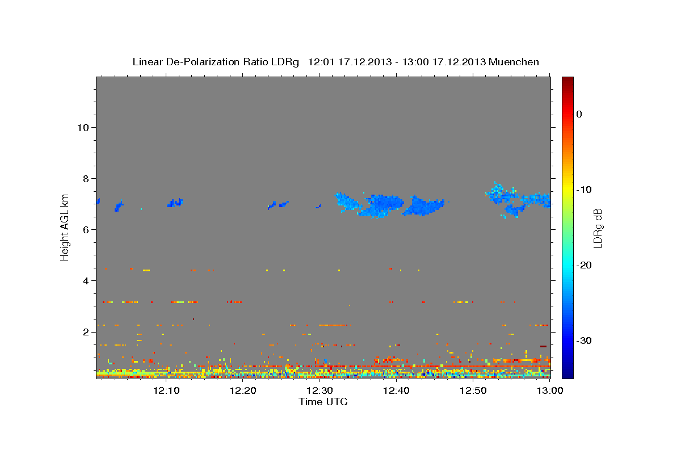The height and width of the screenshot is (454, 681).
Task: Click the colorbar value -10
Action: pyautogui.click(x=585, y=190)
